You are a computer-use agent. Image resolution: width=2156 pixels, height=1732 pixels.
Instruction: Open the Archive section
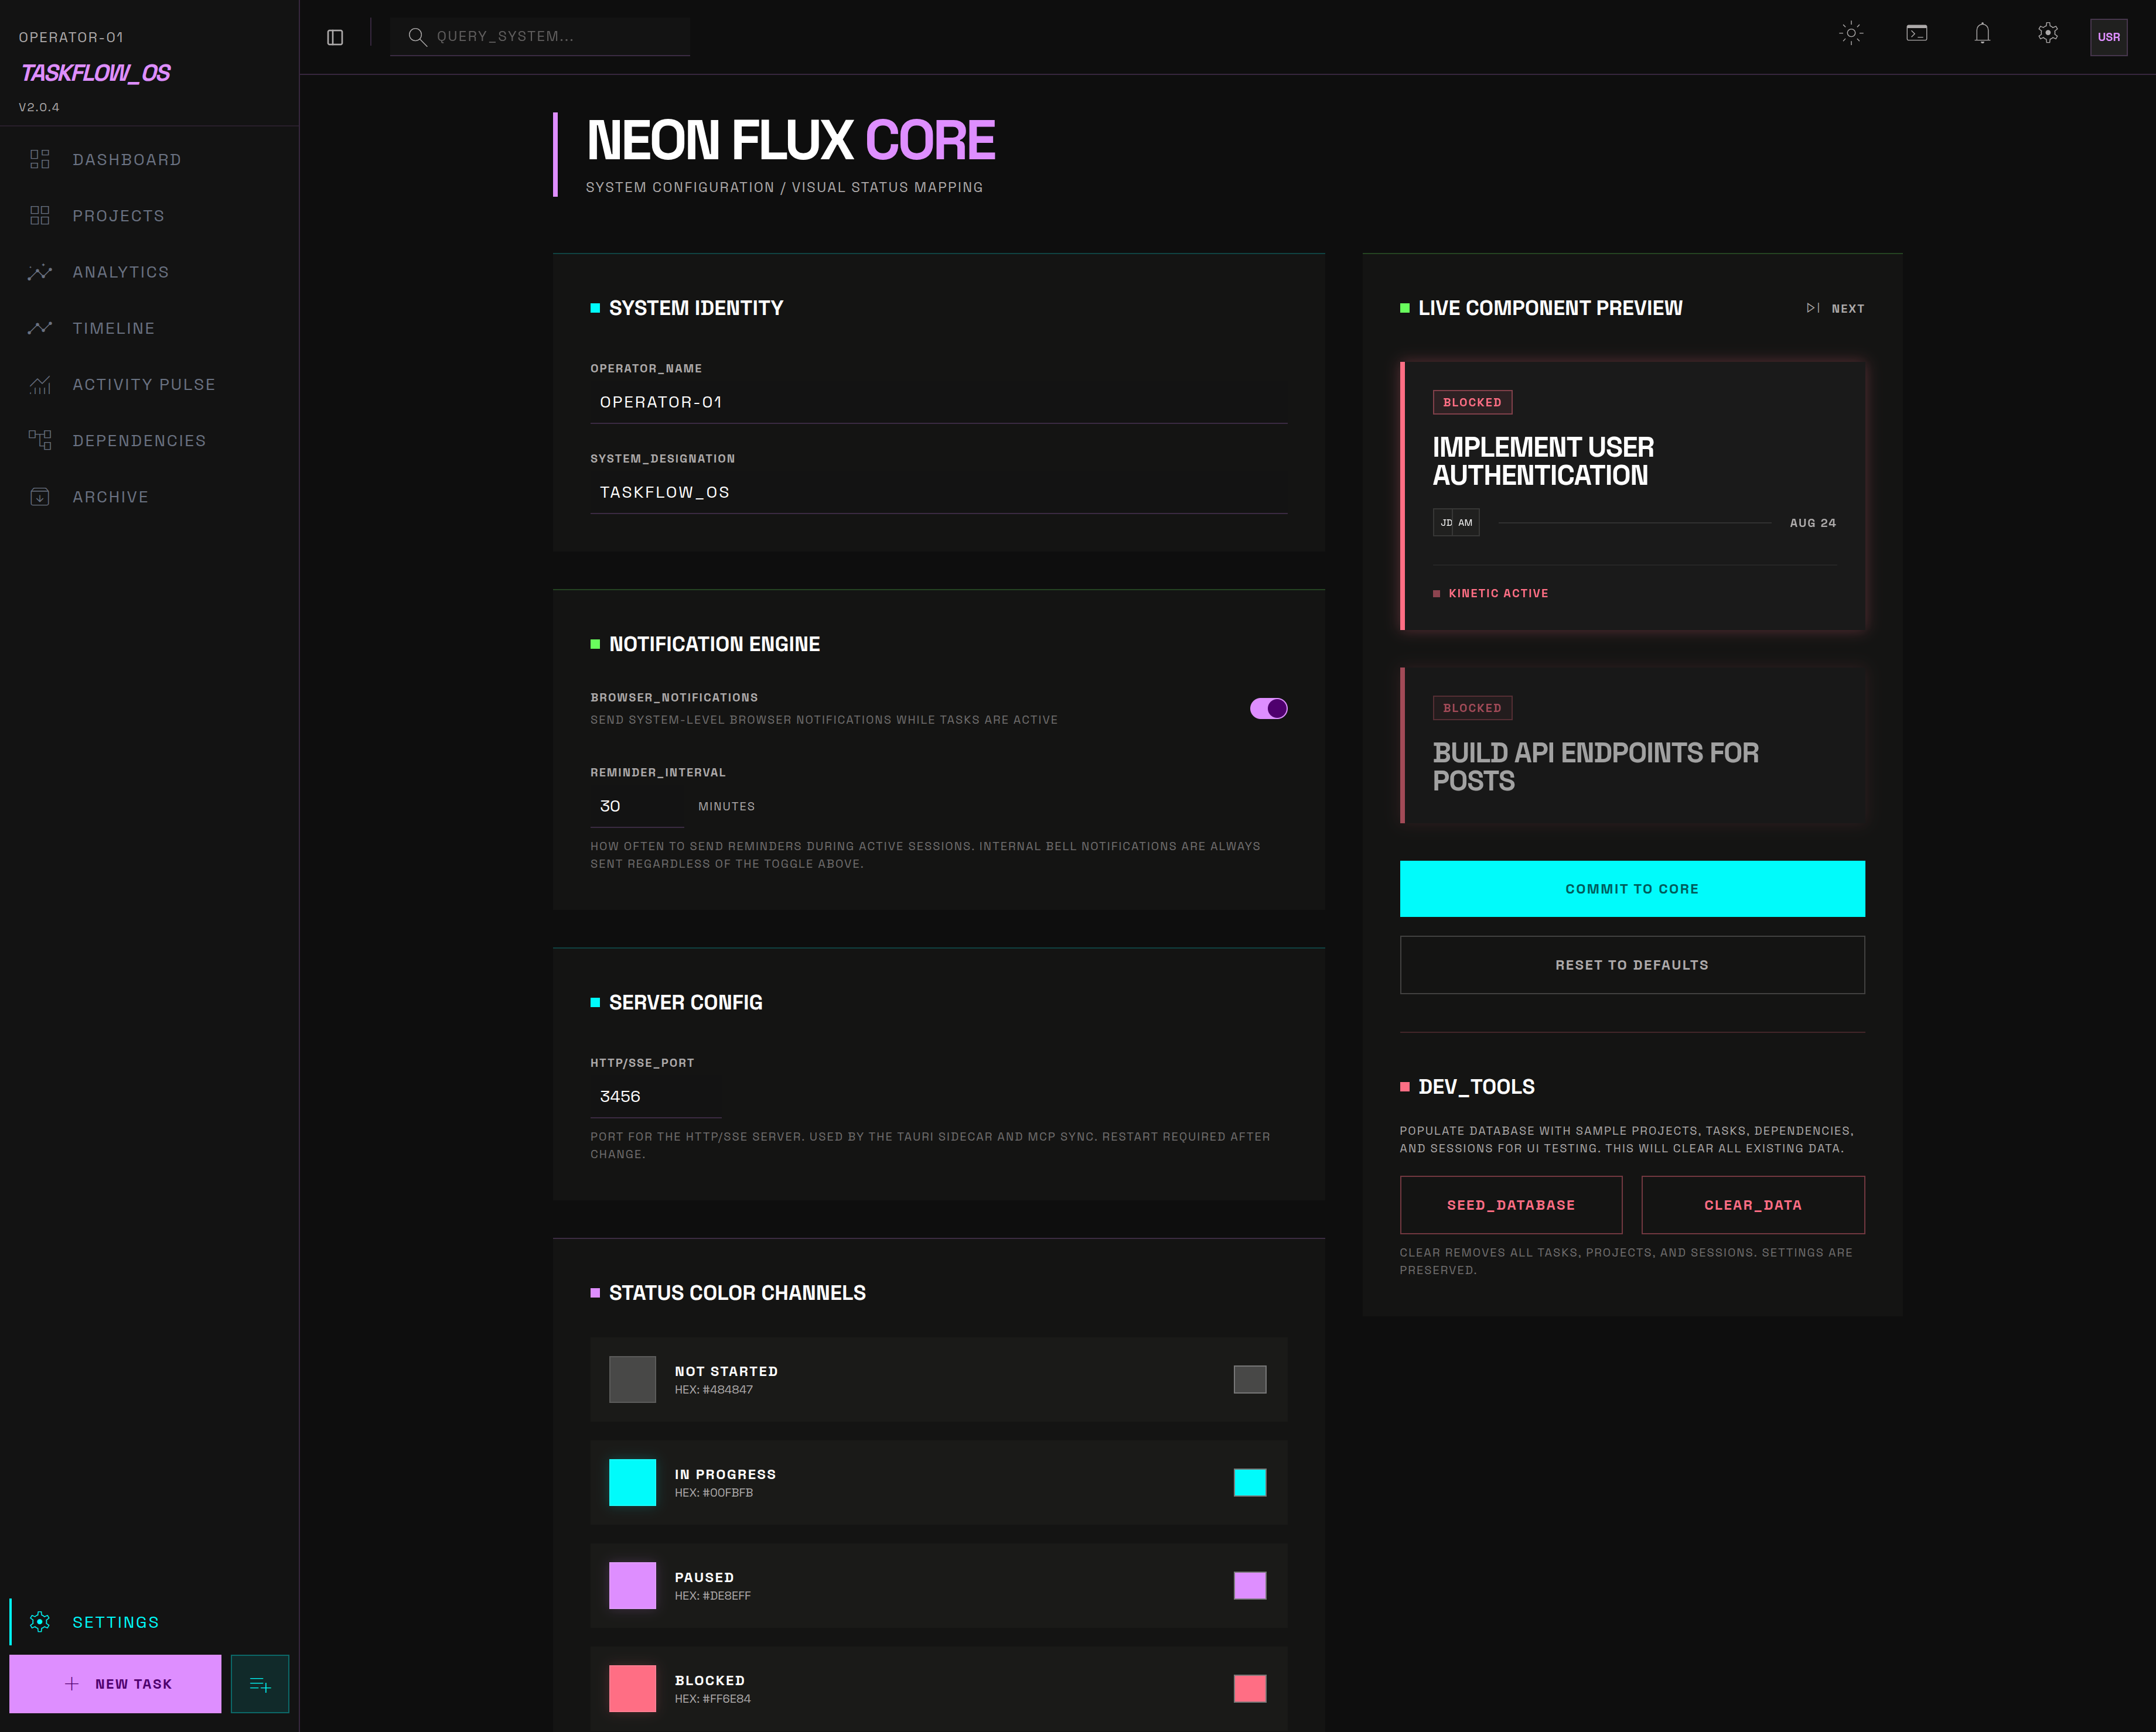point(110,497)
